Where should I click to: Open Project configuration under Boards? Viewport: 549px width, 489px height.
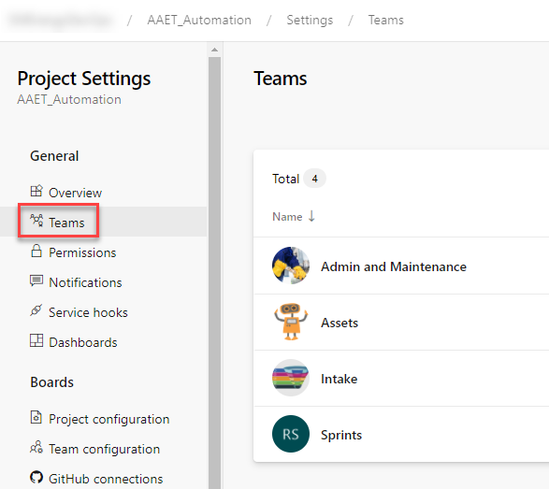108,419
